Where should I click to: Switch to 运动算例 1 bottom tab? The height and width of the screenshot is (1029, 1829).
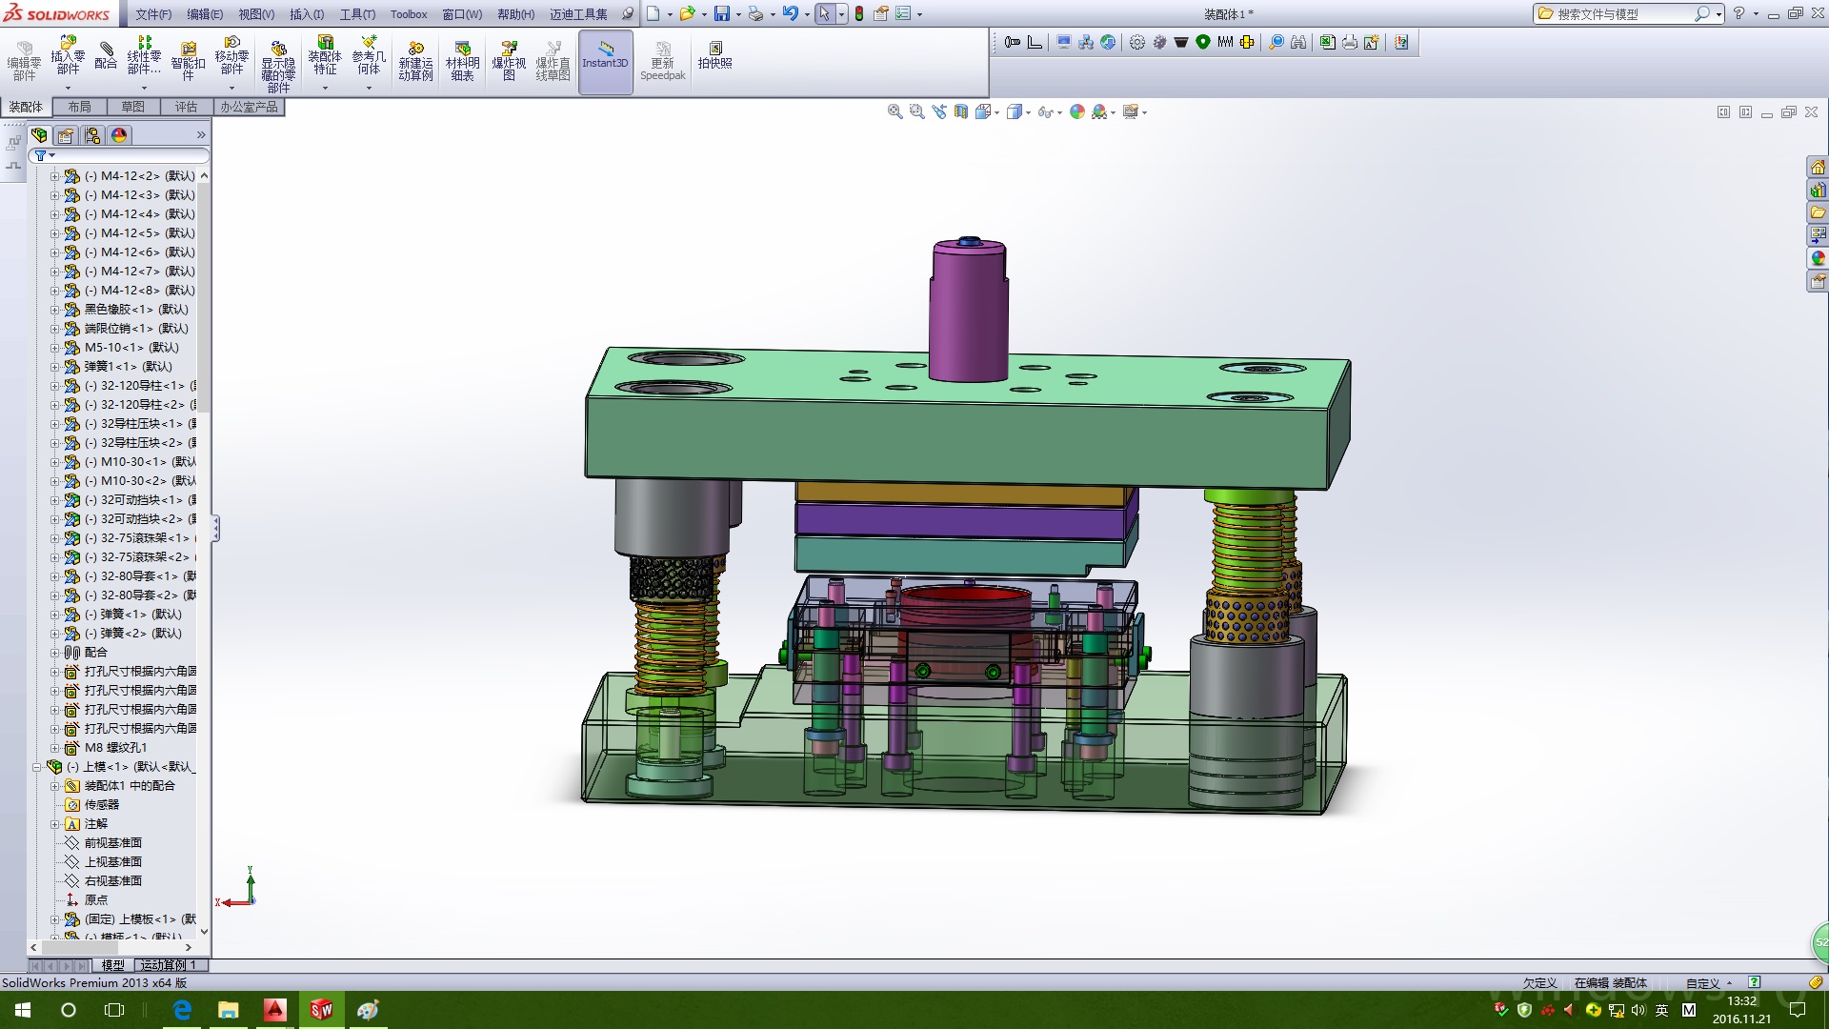169,965
